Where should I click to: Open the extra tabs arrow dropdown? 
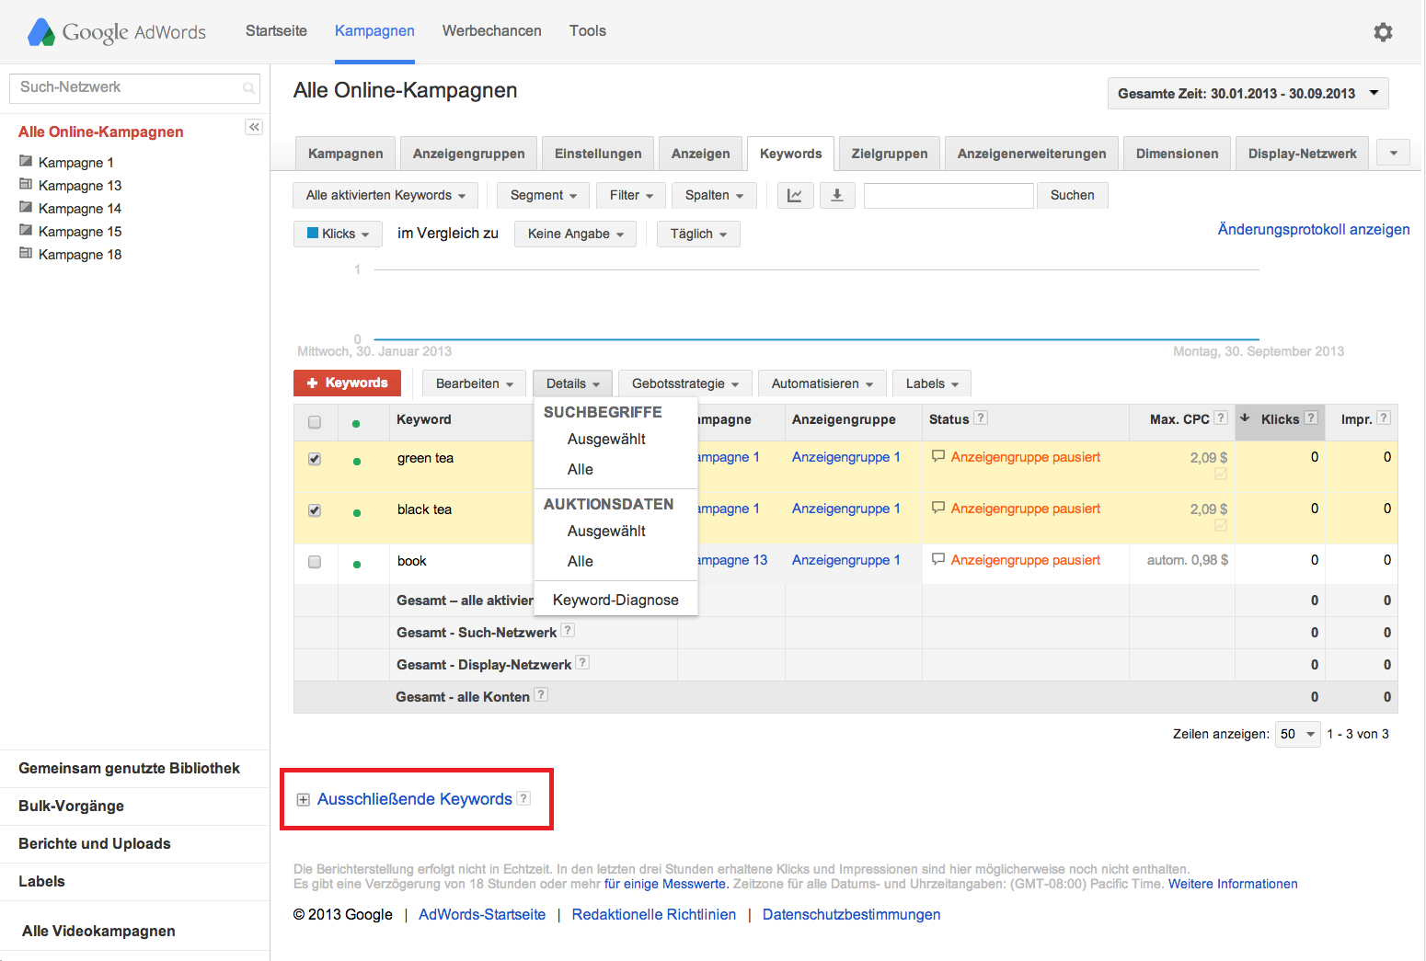pos(1394,154)
